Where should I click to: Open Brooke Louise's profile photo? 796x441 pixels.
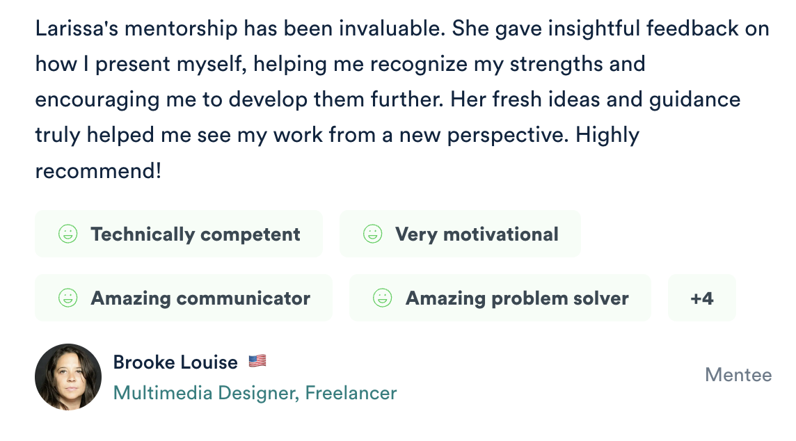click(x=68, y=376)
